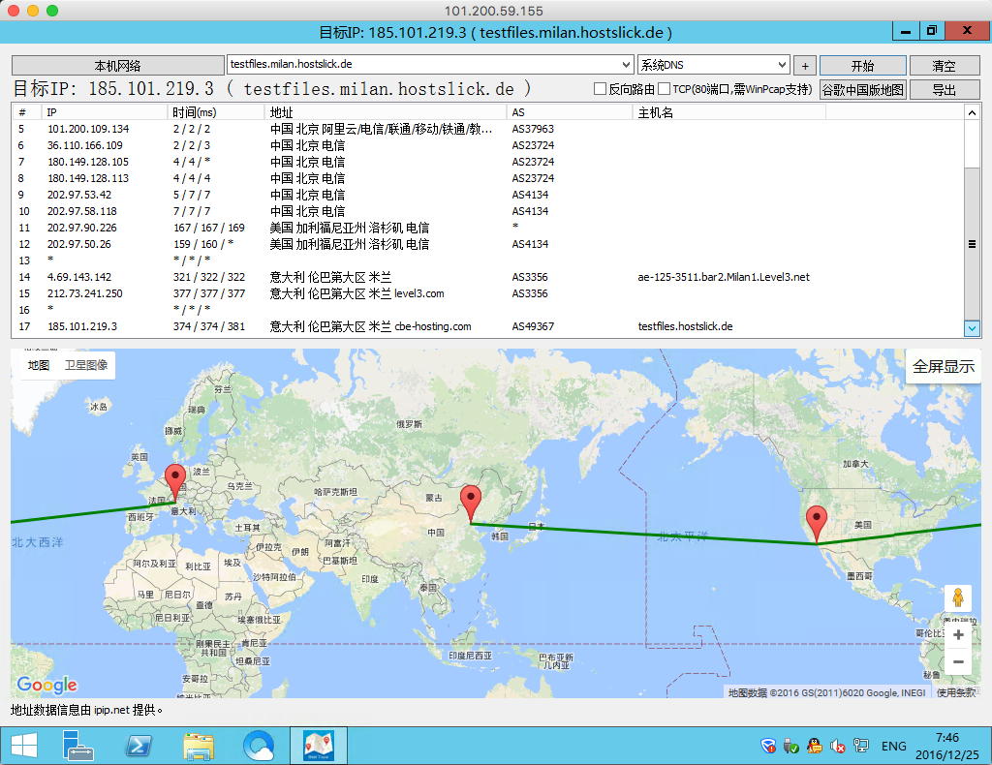992x765 pixels.
Task: Click hostname ae-125-3511.bar2.Milan1.Level3.net
Action: 724,277
